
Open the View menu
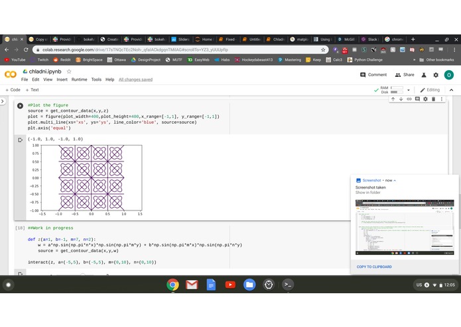point(48,79)
